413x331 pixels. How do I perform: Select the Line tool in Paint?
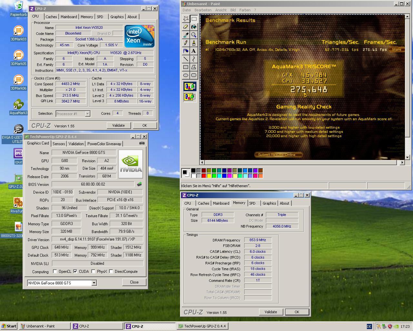186,59
